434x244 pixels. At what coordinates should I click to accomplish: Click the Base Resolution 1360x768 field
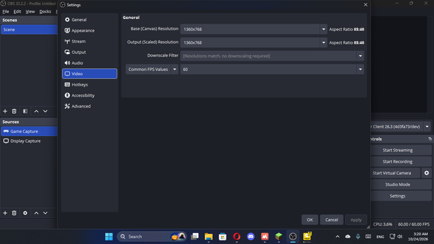pyautogui.click(x=250, y=29)
